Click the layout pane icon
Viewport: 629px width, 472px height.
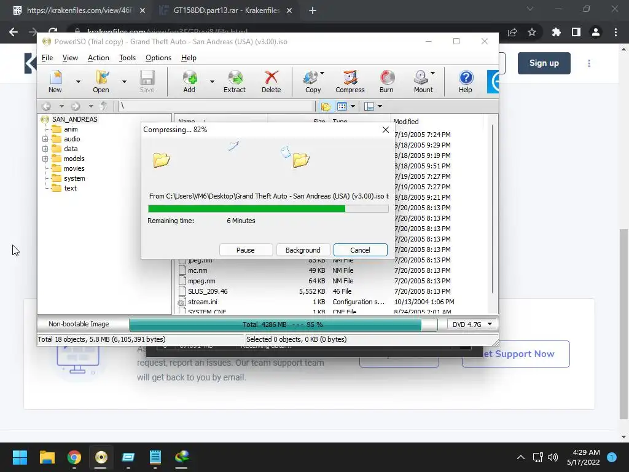point(369,106)
